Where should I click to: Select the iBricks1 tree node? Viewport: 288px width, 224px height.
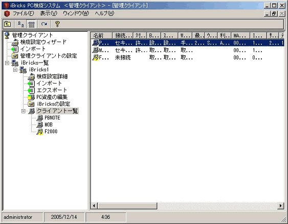[x=39, y=70]
